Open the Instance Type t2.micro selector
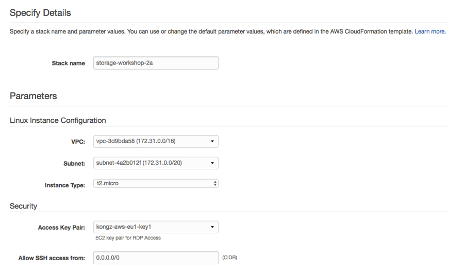 coord(156,184)
